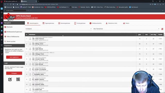Open Verein suchen search link
The image size is (165, 93).
(10, 42)
